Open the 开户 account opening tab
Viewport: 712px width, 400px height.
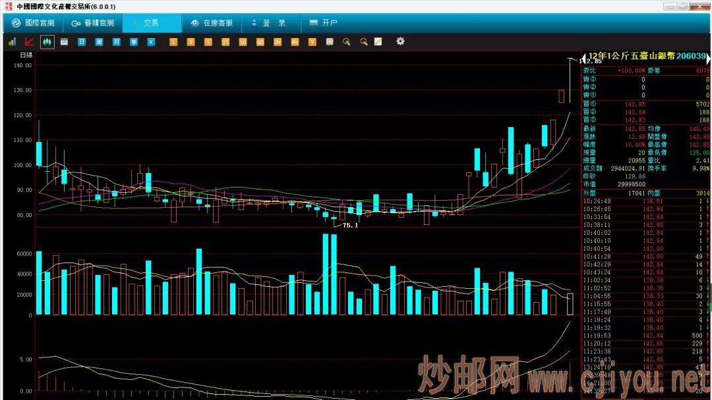pos(323,23)
